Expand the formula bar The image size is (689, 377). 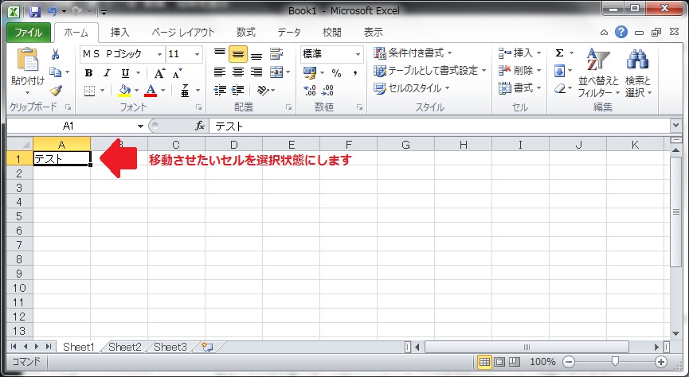pos(675,126)
